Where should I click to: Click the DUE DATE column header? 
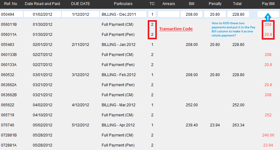click(80, 4)
